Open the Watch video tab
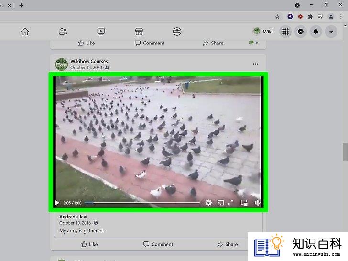Image resolution: width=348 pixels, height=261 pixels. click(x=101, y=32)
